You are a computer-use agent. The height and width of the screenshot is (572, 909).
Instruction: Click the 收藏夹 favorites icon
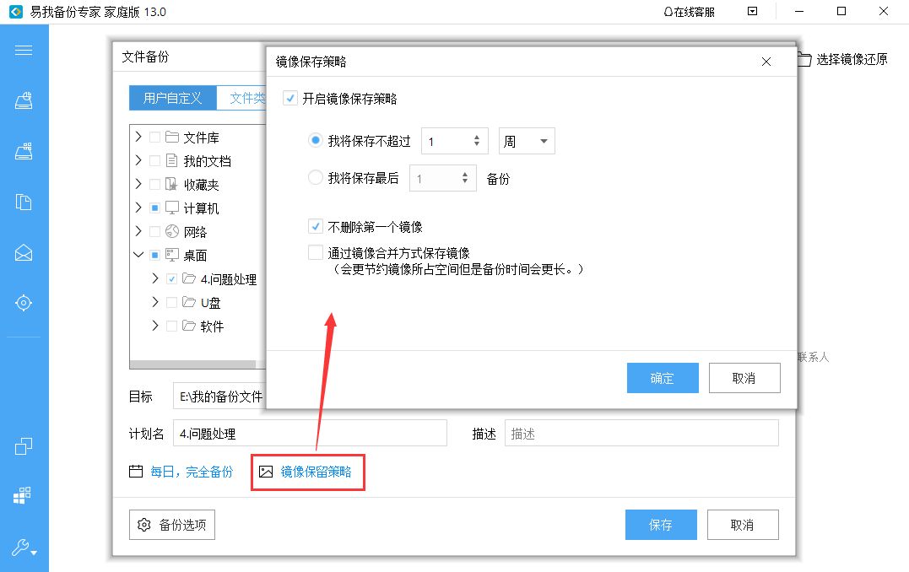tap(171, 184)
